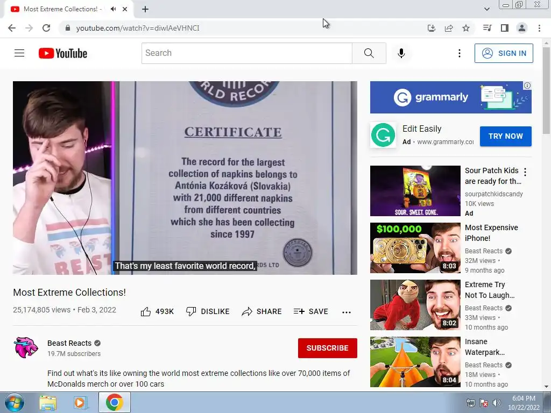Share this video

pos(262,311)
